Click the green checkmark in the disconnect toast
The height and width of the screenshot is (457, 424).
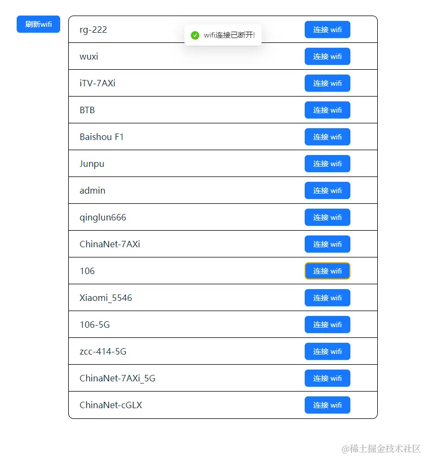[195, 35]
